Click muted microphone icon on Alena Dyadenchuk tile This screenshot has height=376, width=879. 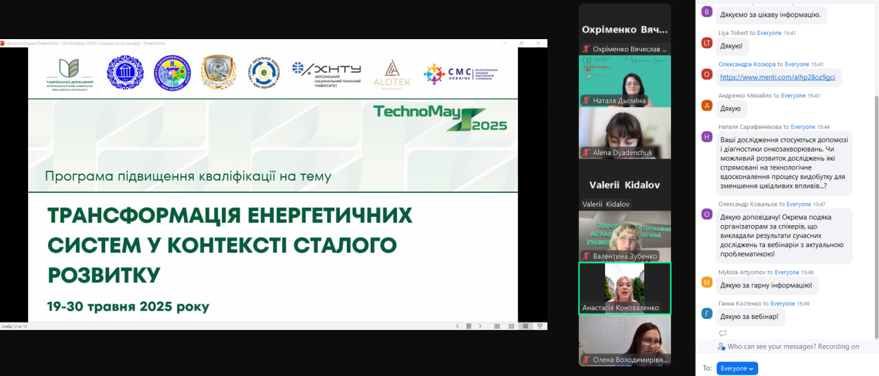click(586, 152)
